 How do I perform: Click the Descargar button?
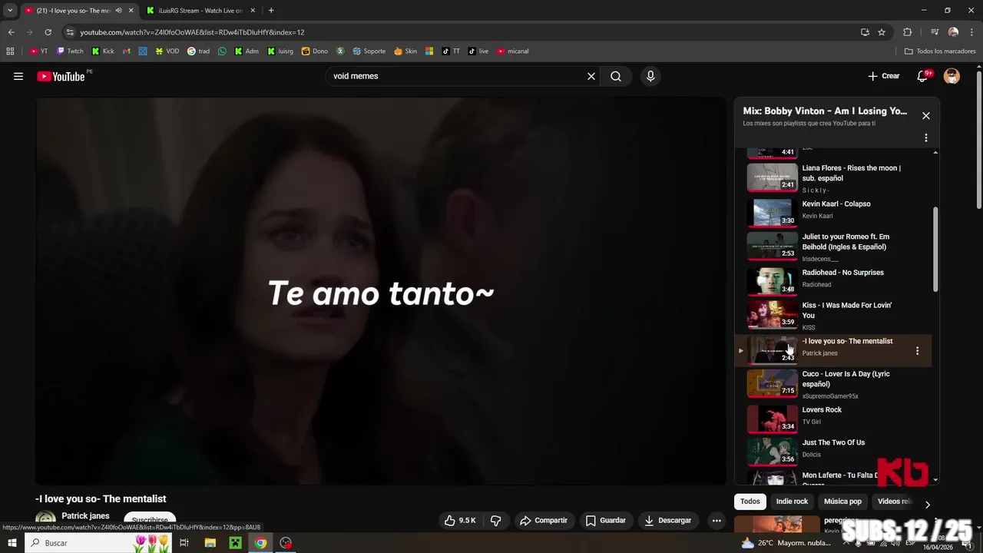(667, 520)
